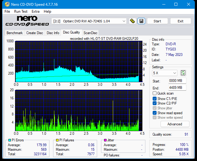This screenshot has width=197, height=161.
Task: Open the Extra menu
Action: click(x=36, y=11)
